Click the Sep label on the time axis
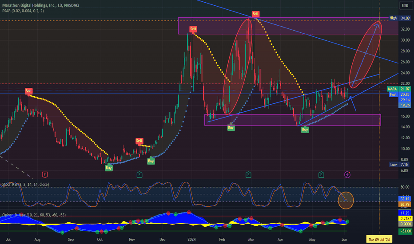The image size is (414, 244). pyautogui.click(x=71, y=240)
